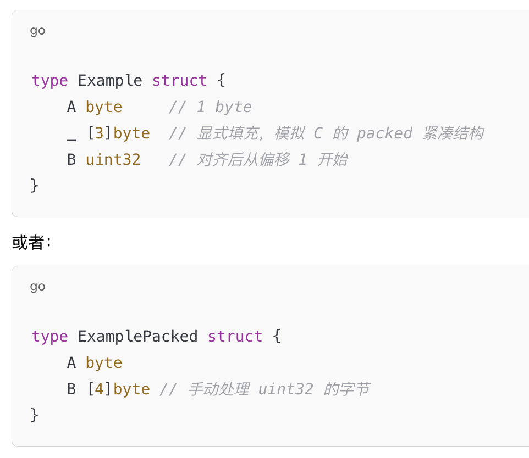
Task: Click the '或者:' paragraph text
Action: [x=32, y=243]
